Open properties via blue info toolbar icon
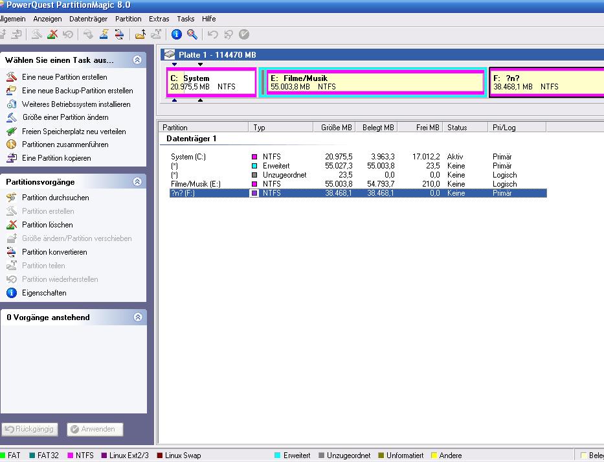The image size is (604, 462). tap(177, 34)
